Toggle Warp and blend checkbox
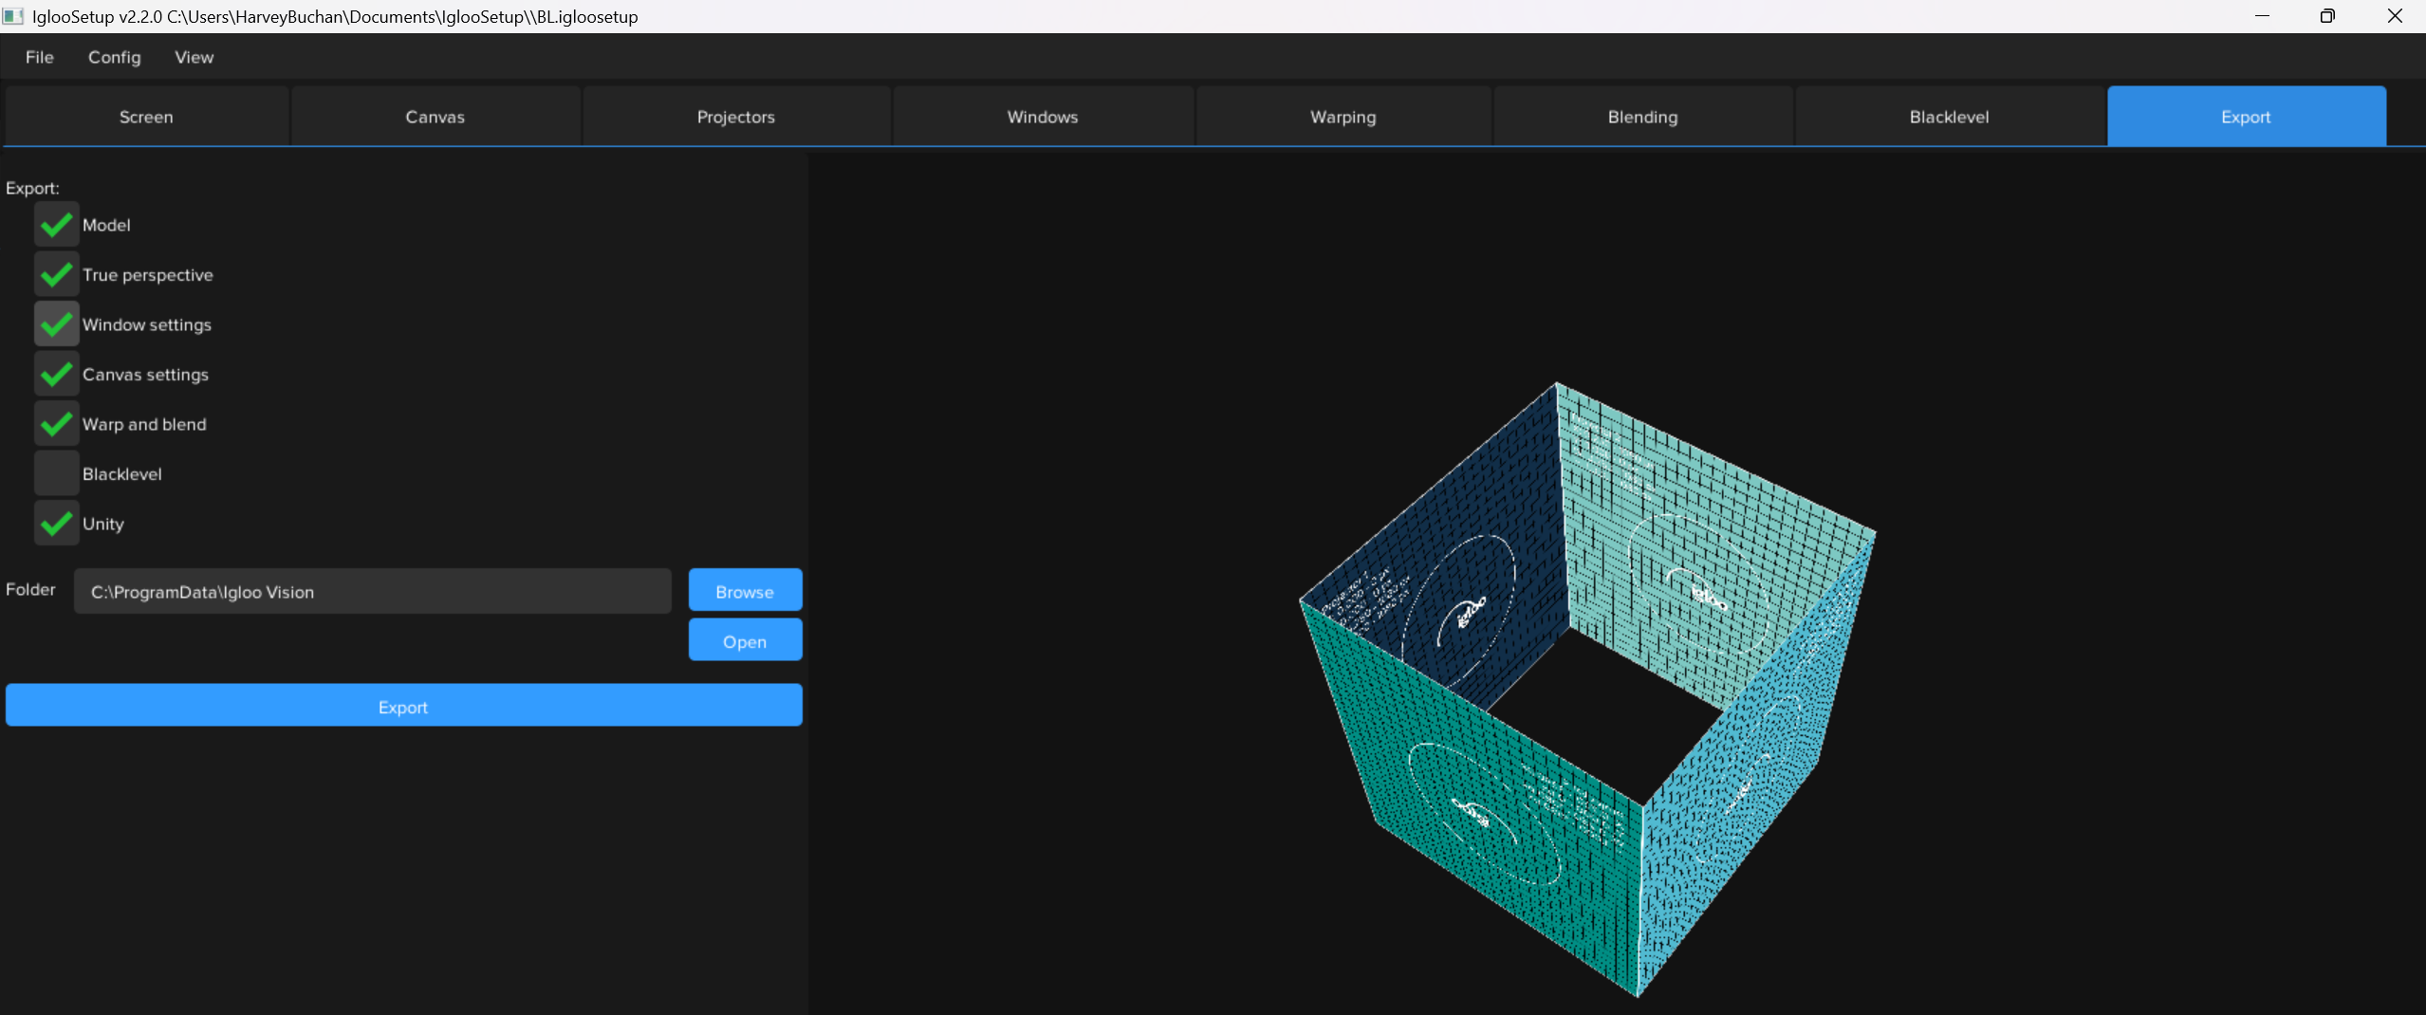Image resolution: width=2426 pixels, height=1015 pixels. coord(56,424)
